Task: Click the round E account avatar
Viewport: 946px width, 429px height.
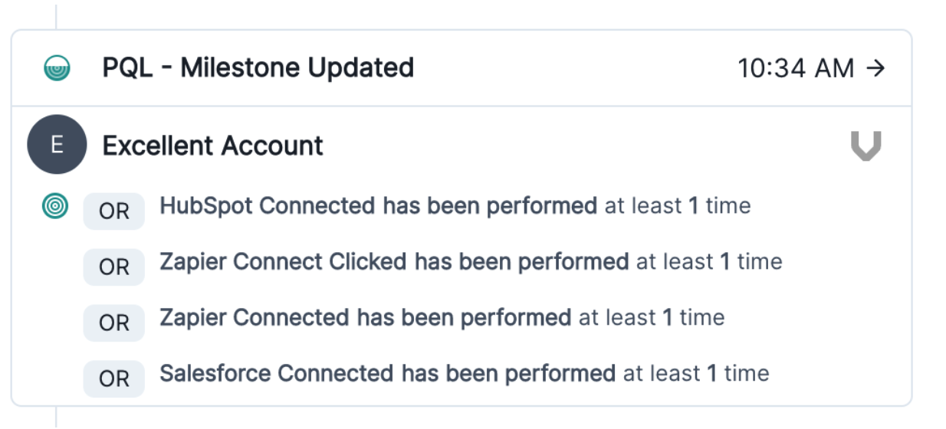Action: coord(57,145)
